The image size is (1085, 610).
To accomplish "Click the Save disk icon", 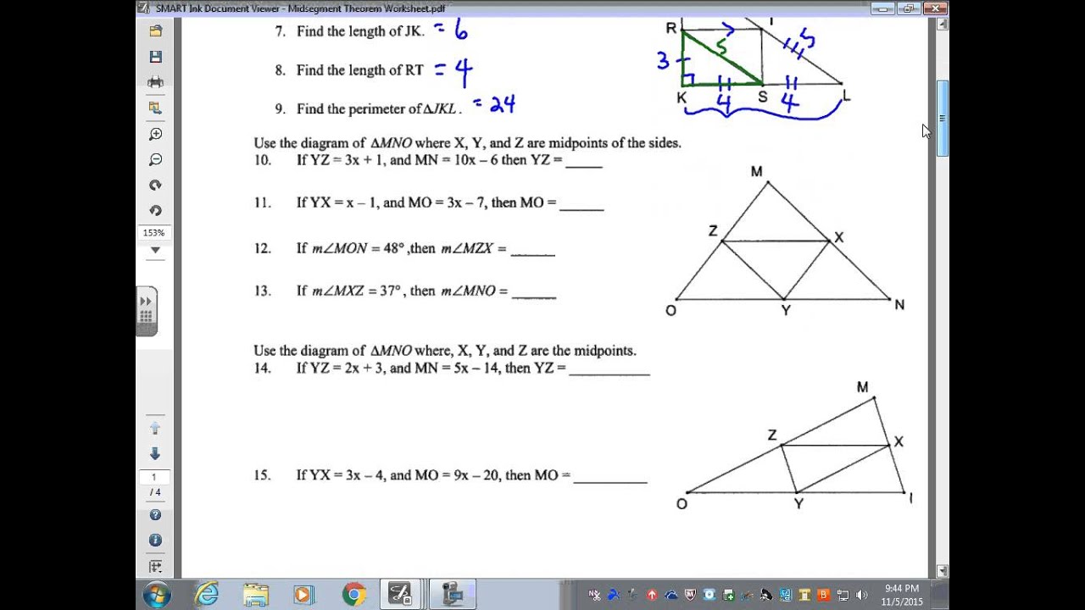I will tap(155, 57).
